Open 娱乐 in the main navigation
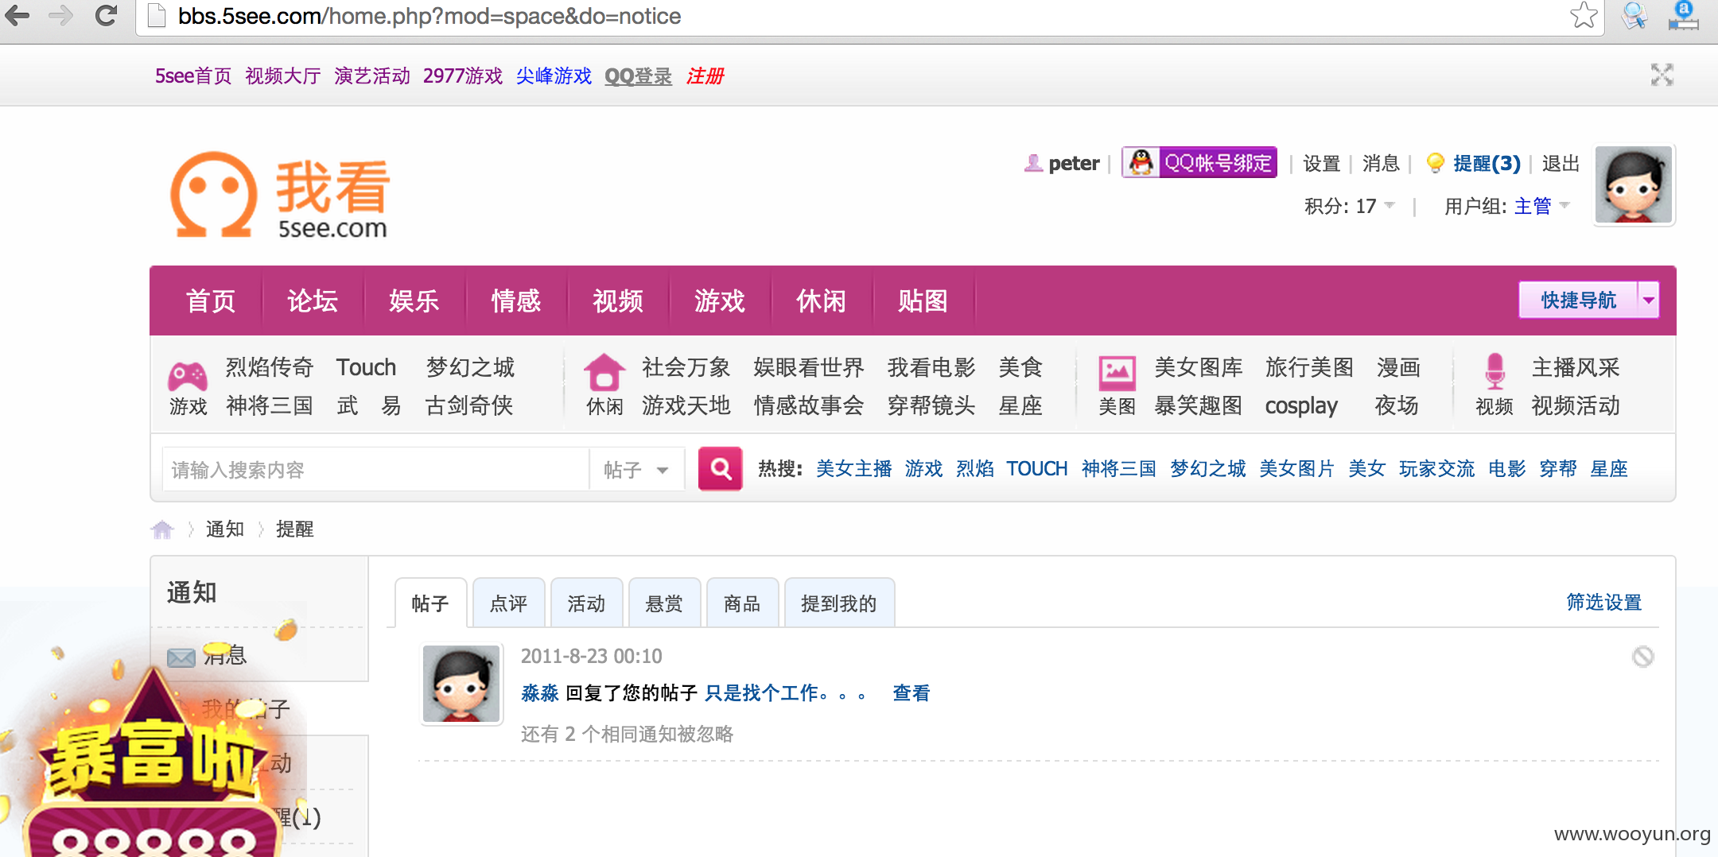This screenshot has width=1718, height=857. (x=414, y=301)
